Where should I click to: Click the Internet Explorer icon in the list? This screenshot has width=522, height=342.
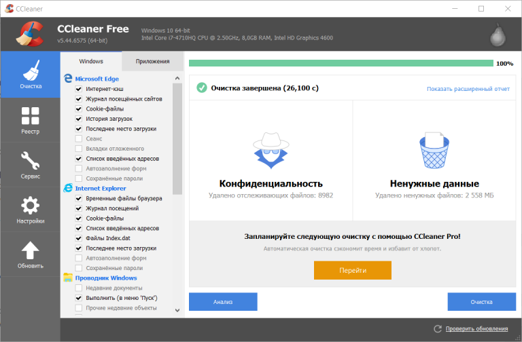[x=68, y=188]
